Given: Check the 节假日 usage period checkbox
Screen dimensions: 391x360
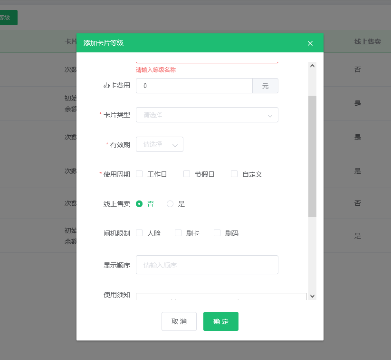Looking at the screenshot, I should click(x=186, y=174).
